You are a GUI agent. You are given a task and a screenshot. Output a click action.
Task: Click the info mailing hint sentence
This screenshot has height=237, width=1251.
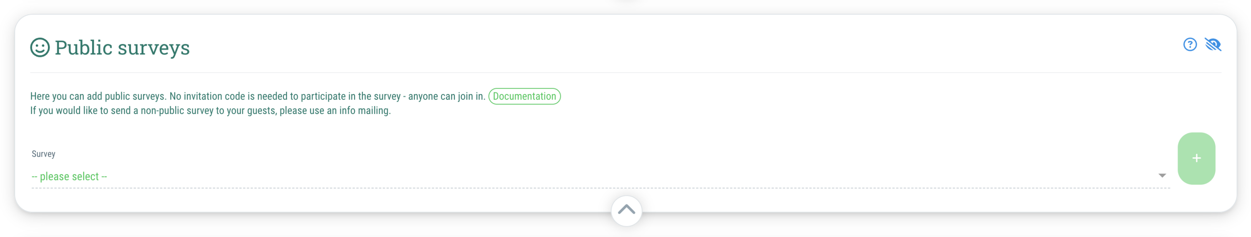(210, 111)
